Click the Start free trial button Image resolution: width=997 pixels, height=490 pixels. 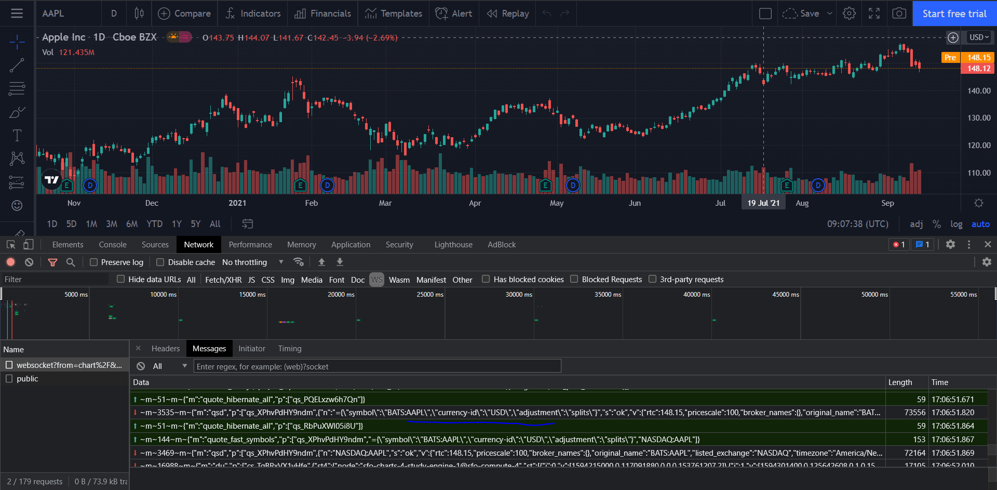click(954, 14)
